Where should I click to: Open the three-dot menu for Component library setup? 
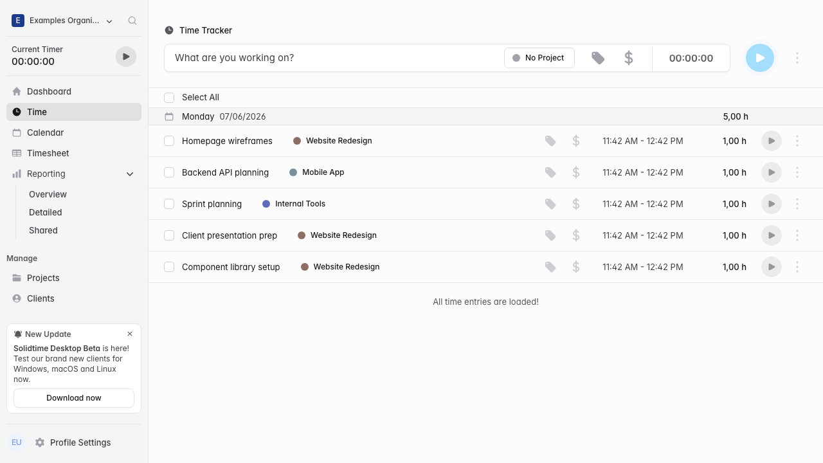point(797,267)
